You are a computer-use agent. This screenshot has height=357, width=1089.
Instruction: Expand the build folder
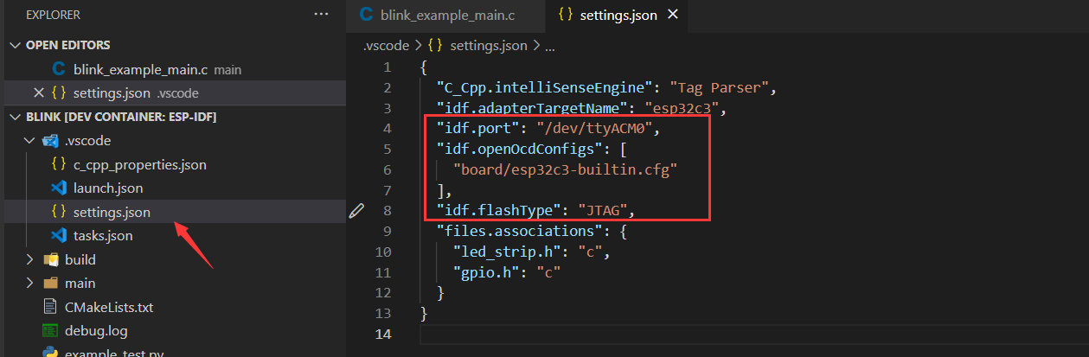coord(30,259)
